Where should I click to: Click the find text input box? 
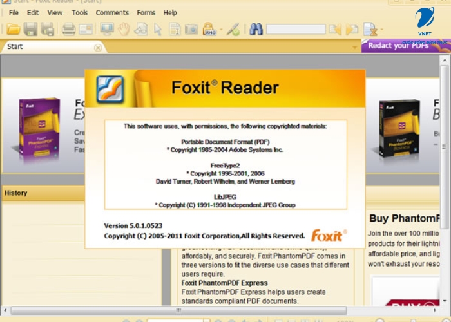click(x=296, y=30)
